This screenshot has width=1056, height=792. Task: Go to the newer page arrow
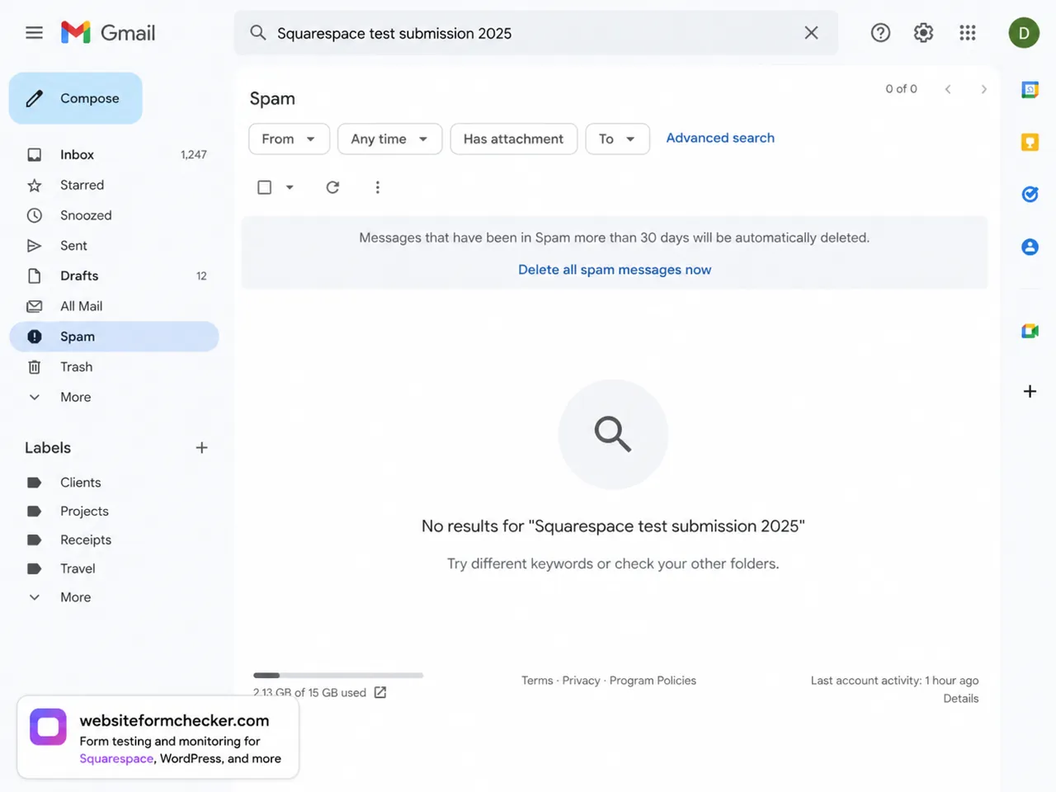pyautogui.click(x=948, y=89)
